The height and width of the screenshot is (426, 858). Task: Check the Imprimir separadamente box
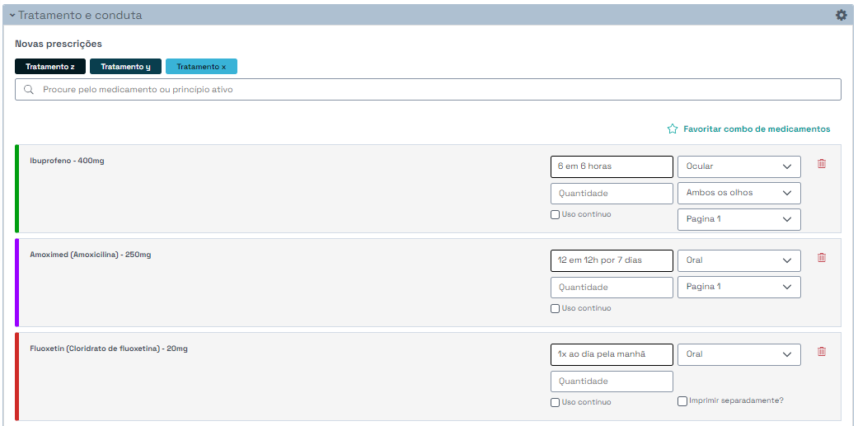click(682, 401)
